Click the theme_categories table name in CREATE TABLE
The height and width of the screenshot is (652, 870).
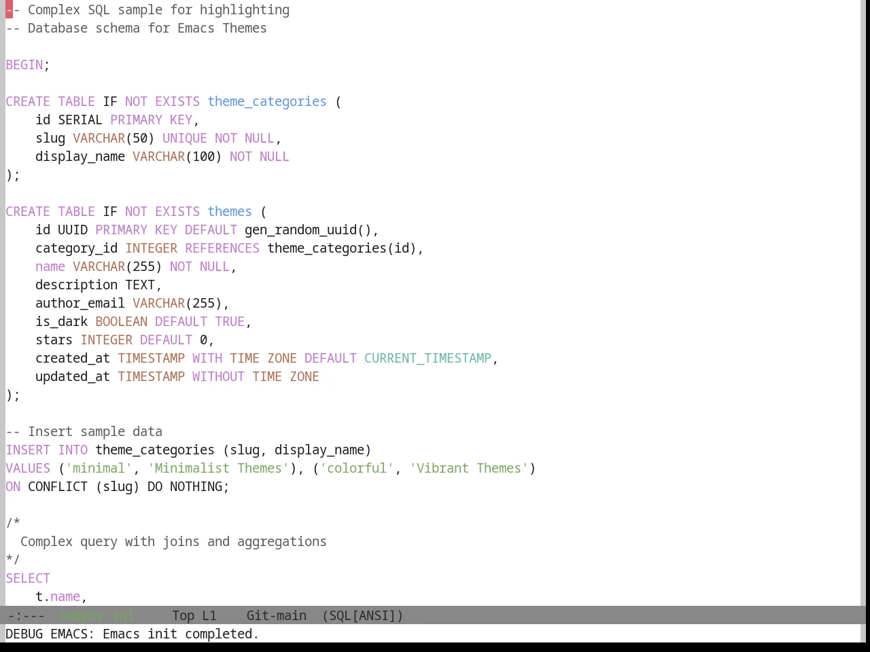pyautogui.click(x=267, y=101)
